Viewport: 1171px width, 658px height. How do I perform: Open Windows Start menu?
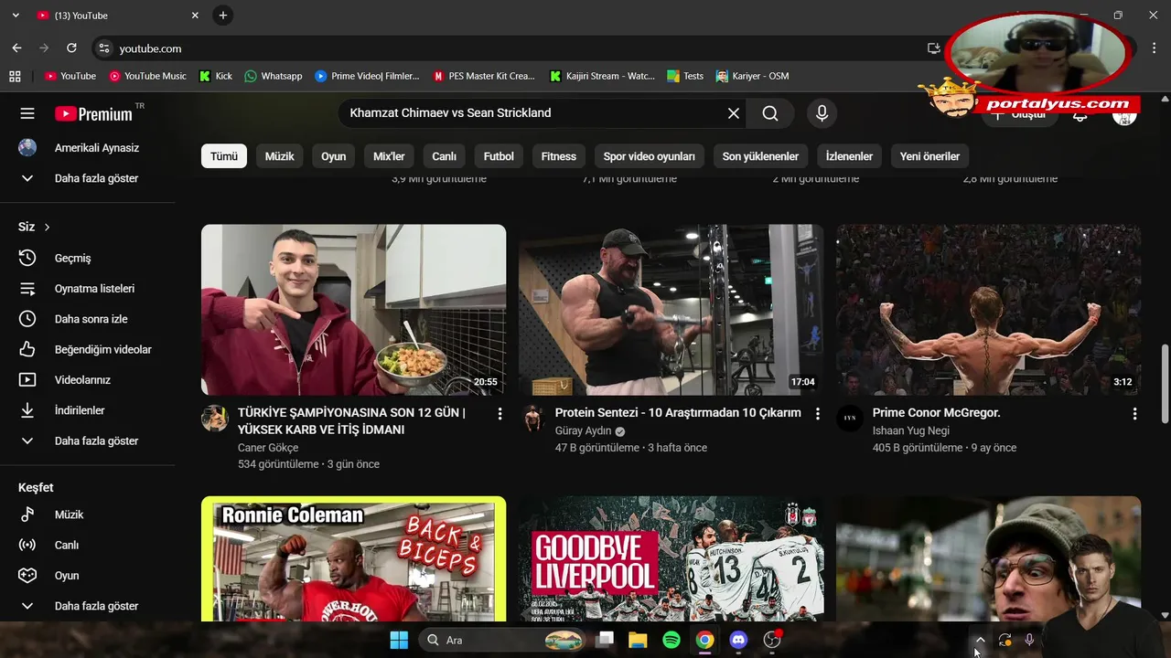pyautogui.click(x=399, y=640)
